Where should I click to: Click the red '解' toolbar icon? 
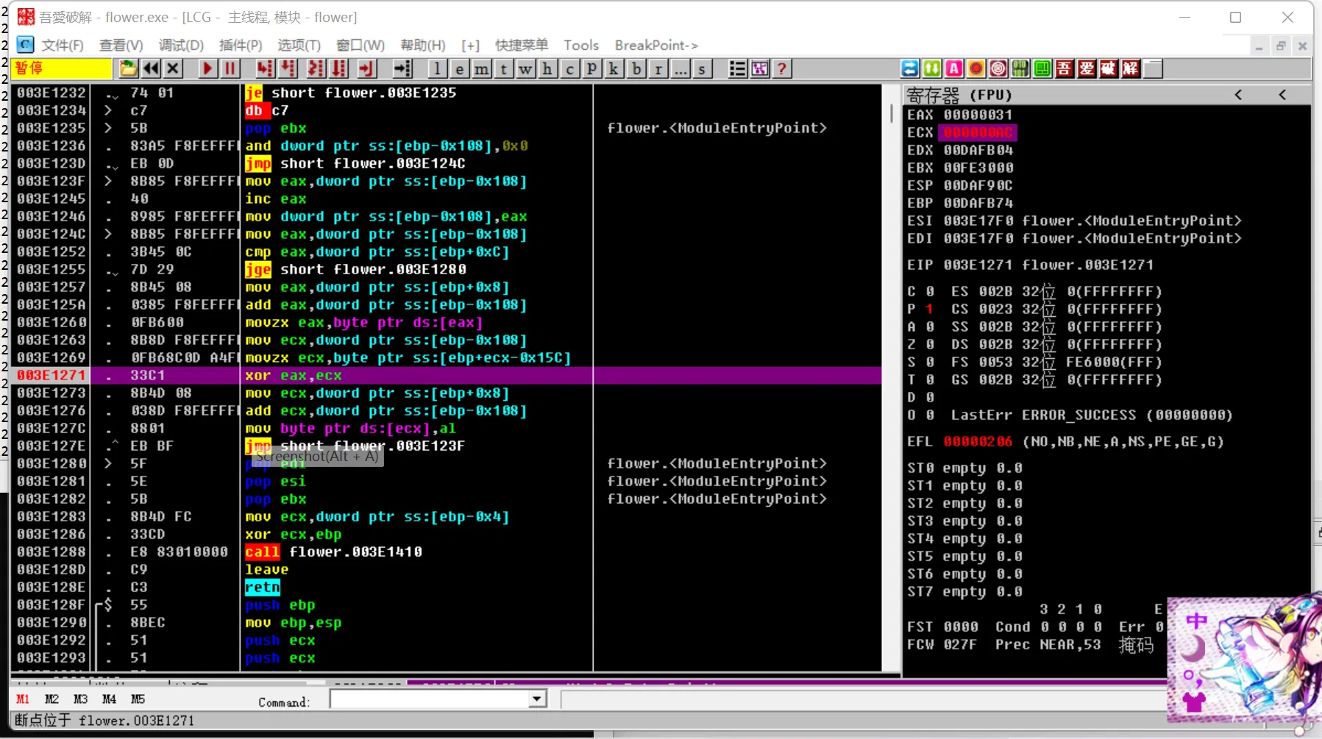[1131, 68]
